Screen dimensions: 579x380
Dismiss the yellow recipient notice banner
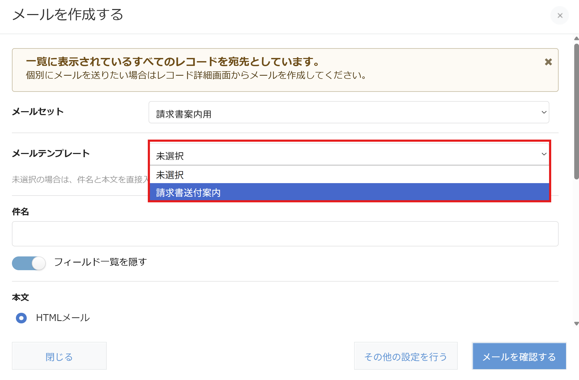pos(548,62)
